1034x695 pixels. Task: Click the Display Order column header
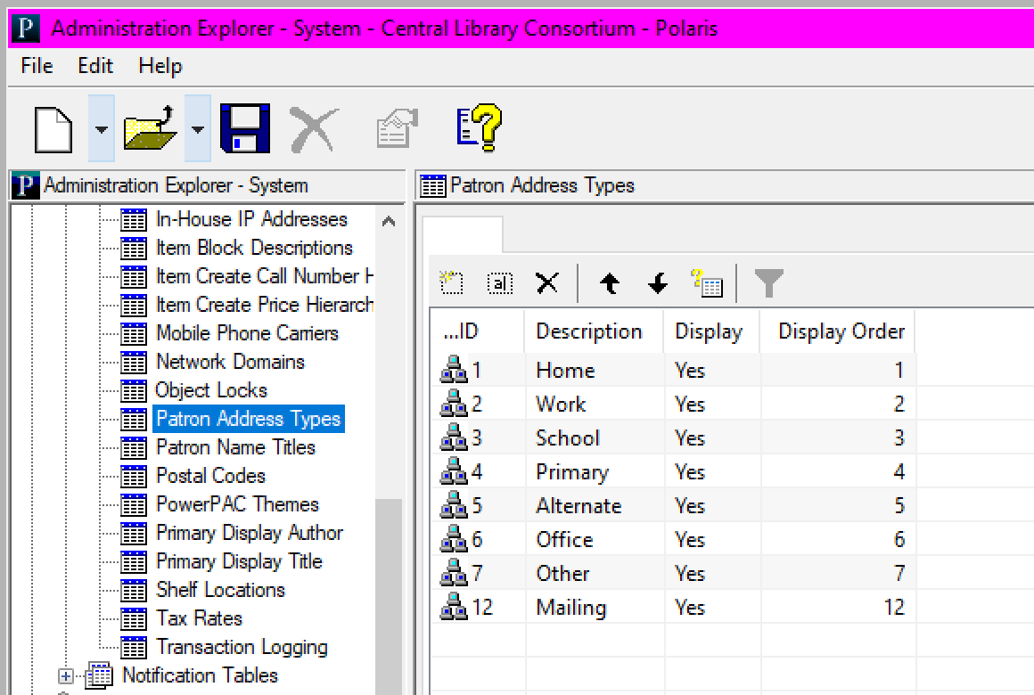click(838, 331)
